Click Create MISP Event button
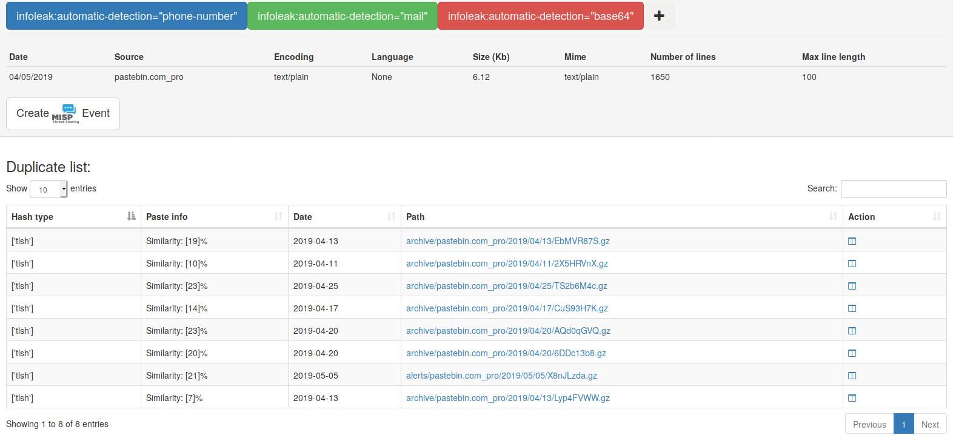The image size is (953, 438). [x=63, y=114]
